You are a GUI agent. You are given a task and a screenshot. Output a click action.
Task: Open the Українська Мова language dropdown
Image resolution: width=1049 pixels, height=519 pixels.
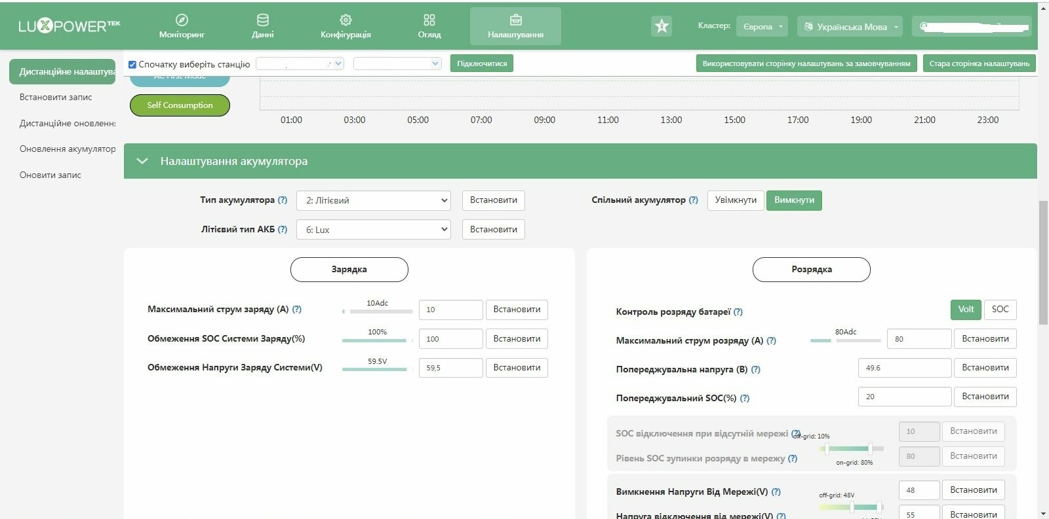tap(850, 27)
